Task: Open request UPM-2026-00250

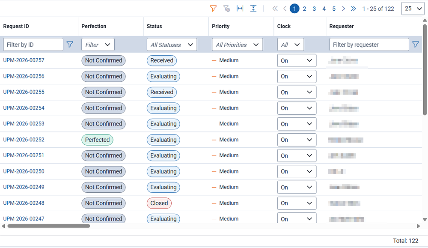Action: (x=24, y=171)
